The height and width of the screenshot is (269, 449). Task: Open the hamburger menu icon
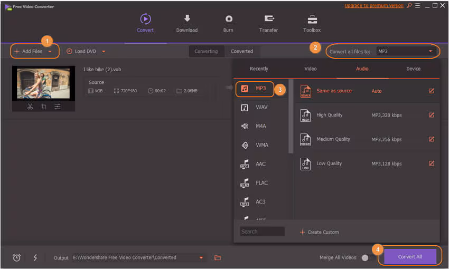pyautogui.click(x=417, y=5)
